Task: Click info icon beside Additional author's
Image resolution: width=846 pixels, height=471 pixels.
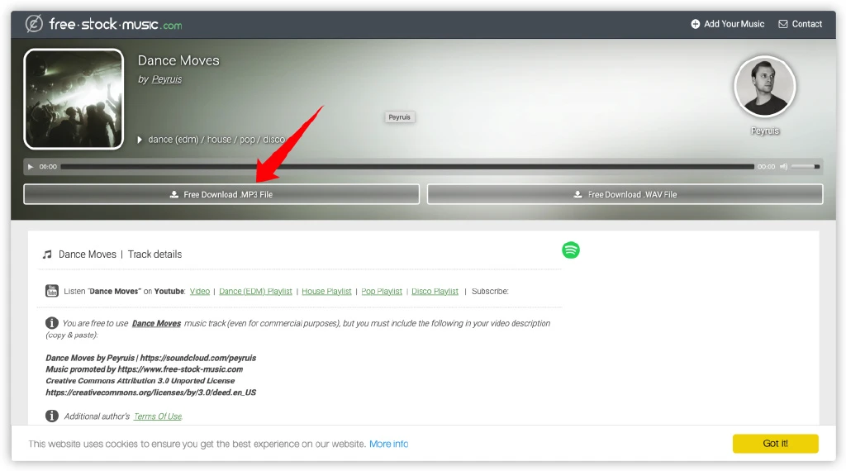Action: point(52,416)
